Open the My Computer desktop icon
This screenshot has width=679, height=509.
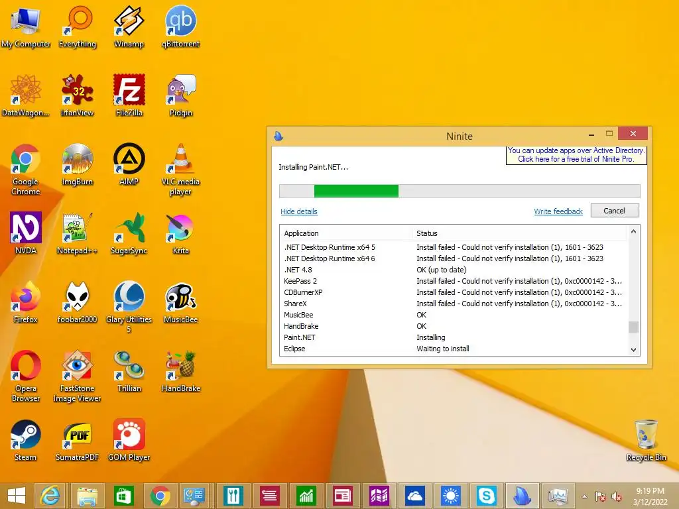pyautogui.click(x=26, y=26)
